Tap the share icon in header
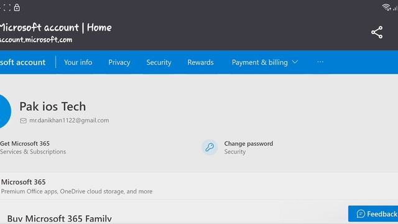This screenshot has width=398, height=224. (x=377, y=32)
